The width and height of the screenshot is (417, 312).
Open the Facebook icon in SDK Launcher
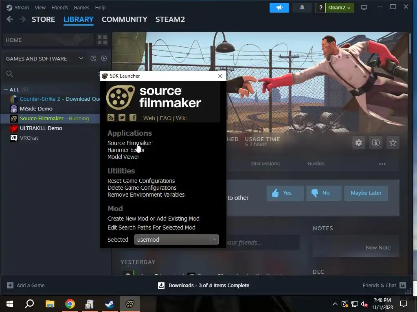133,117
